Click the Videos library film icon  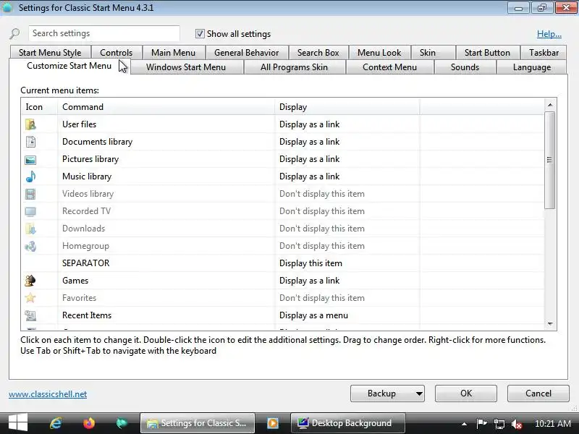pos(30,194)
